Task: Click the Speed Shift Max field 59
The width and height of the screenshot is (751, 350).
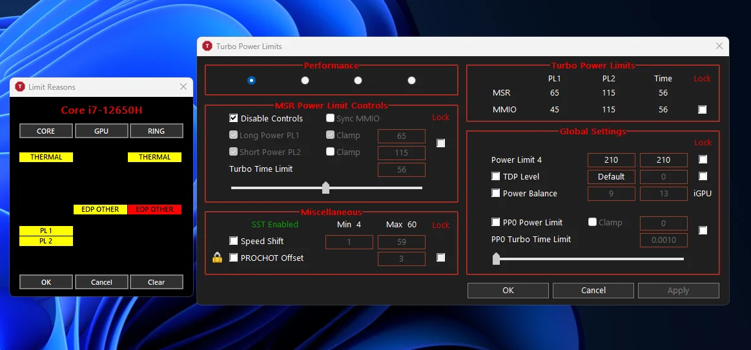Action: [x=402, y=242]
